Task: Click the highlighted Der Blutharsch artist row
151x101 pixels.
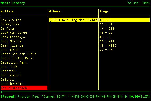Action: click(x=24, y=88)
